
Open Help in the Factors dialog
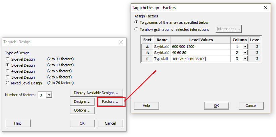(146, 106)
